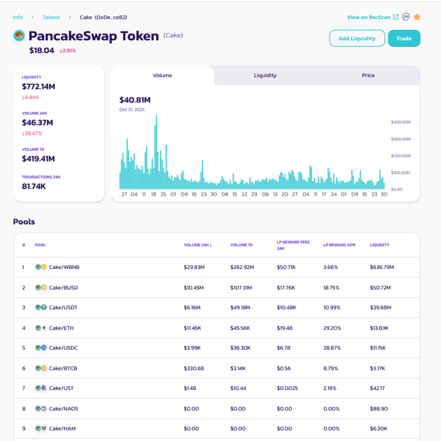Click the tallest bar in volume chart

click(156, 152)
